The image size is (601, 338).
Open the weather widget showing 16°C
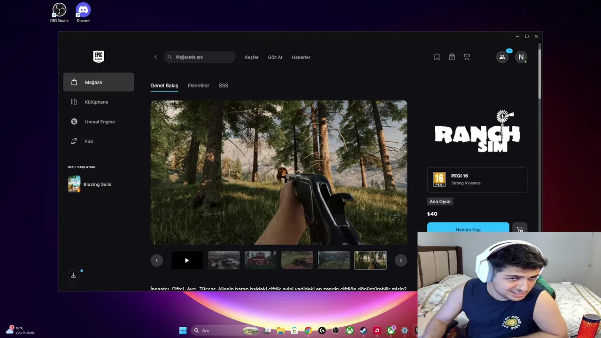(x=21, y=330)
